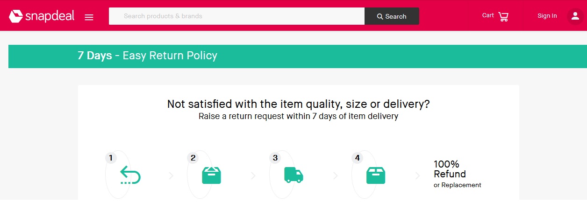This screenshot has height=203, width=587.
Task: Click the chevron before 100% Refund
Action: coord(418,175)
